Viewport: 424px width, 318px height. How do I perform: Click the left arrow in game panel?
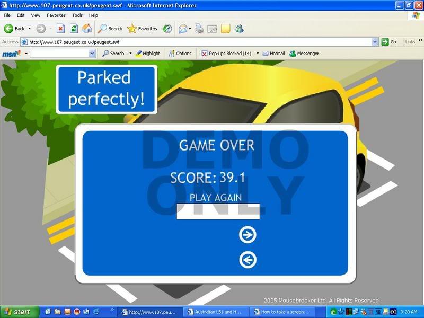248,260
